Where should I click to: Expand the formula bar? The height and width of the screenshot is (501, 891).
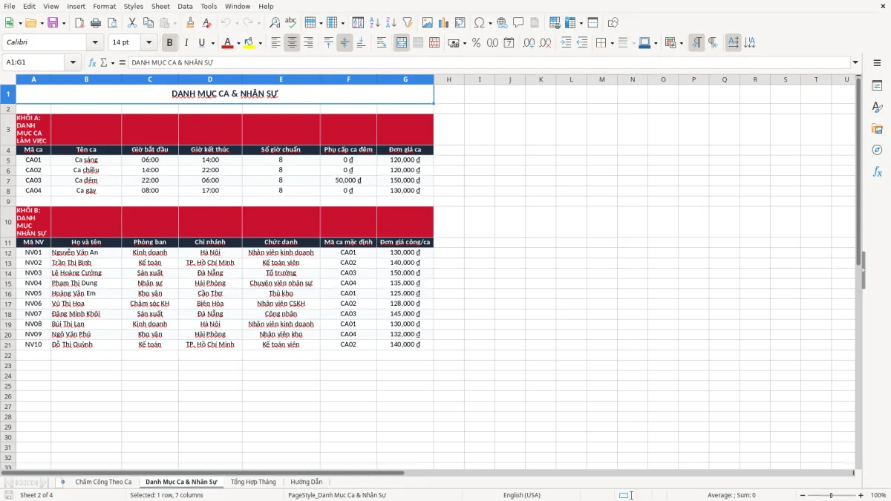point(855,62)
